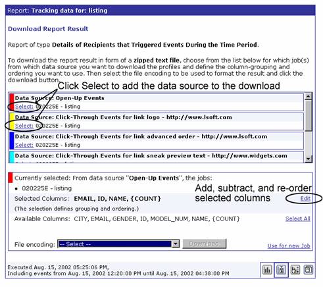The width and height of the screenshot is (323, 287).
Task: Click the scroll down arrow of data source list
Action: pos(309,159)
